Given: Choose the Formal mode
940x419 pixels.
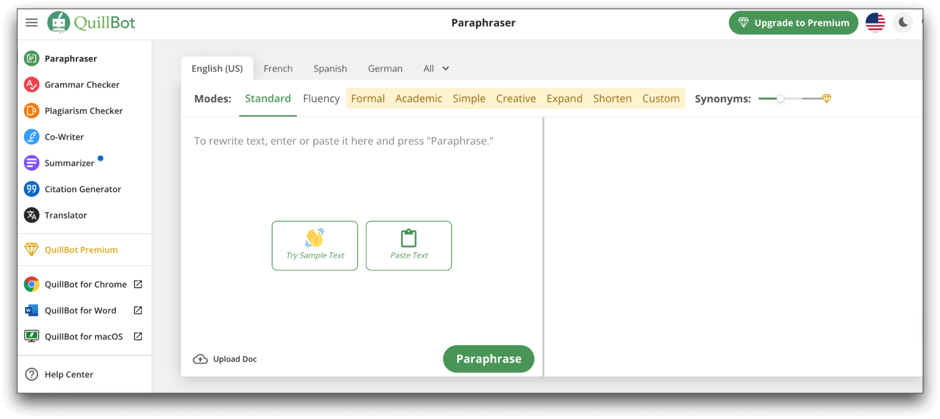Looking at the screenshot, I should (368, 99).
